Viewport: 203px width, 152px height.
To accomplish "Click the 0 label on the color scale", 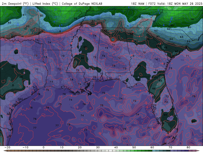I will [x=43, y=147].
